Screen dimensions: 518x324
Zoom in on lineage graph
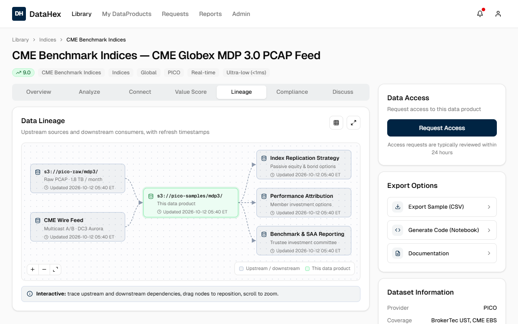click(x=33, y=270)
